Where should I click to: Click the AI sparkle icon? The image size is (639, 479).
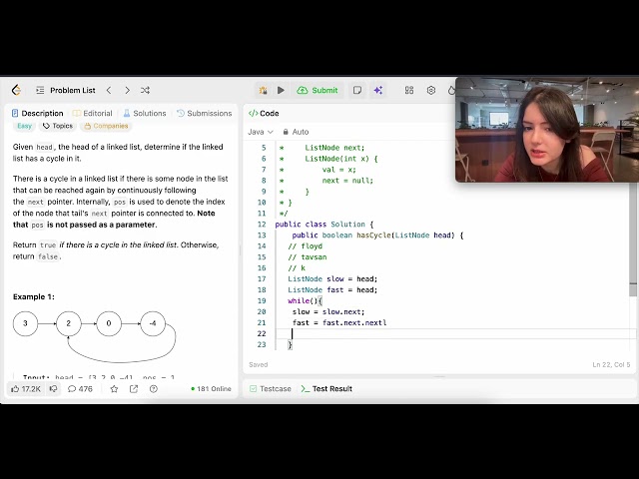(x=378, y=91)
